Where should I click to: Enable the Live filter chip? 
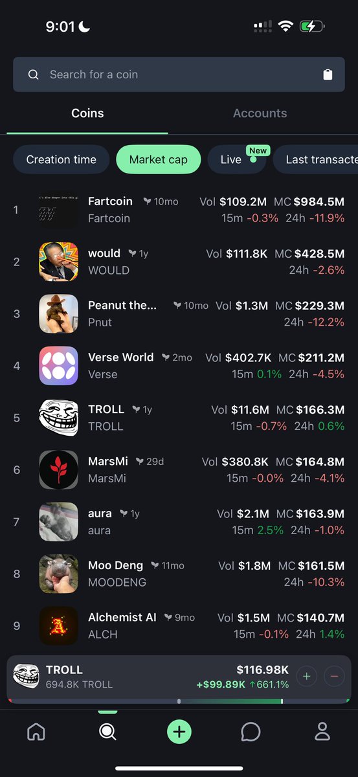[x=237, y=159]
